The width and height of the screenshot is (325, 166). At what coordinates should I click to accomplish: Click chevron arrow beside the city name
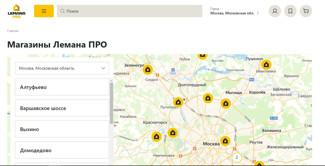pyautogui.click(x=258, y=13)
